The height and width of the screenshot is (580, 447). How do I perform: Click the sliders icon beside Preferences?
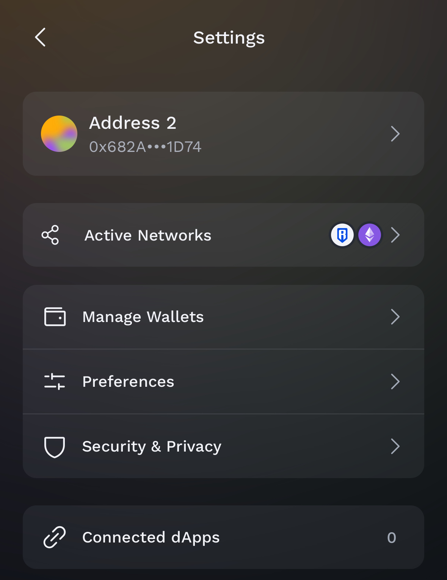pos(55,381)
